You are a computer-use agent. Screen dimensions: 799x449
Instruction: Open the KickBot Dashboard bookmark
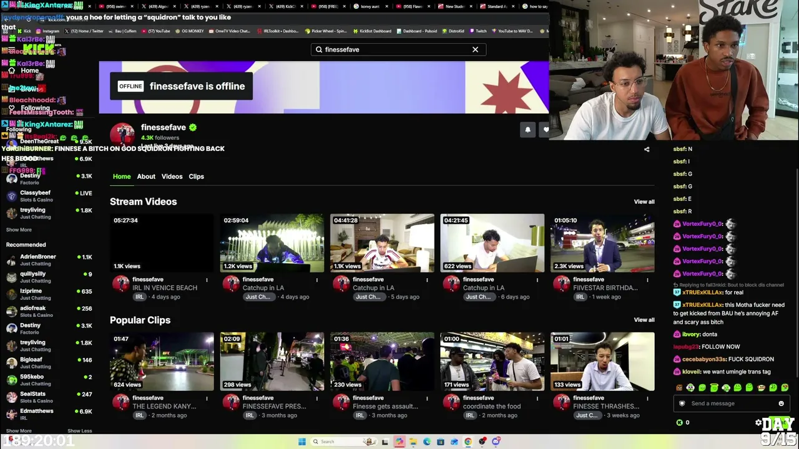(372, 31)
